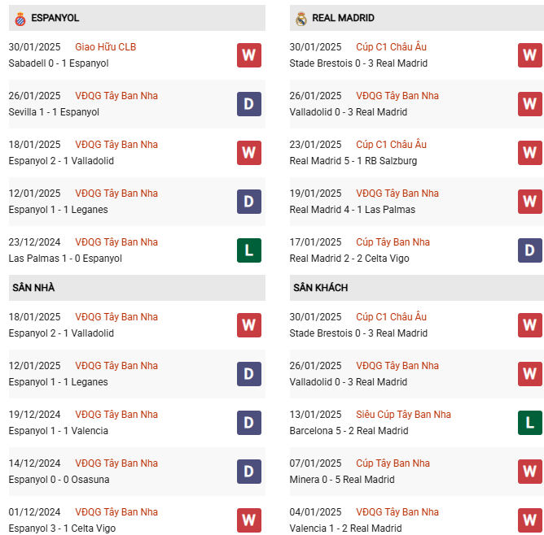Click the Valencia 1 - 2 Real Madrid result
The height and width of the screenshot is (535, 544).
[x=345, y=528]
